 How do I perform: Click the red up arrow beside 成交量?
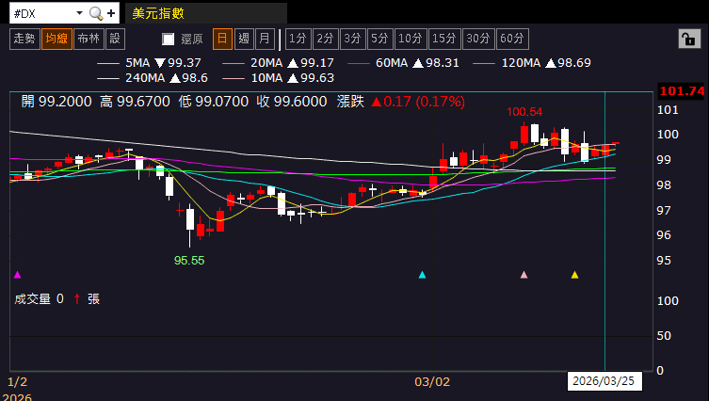coord(76,298)
